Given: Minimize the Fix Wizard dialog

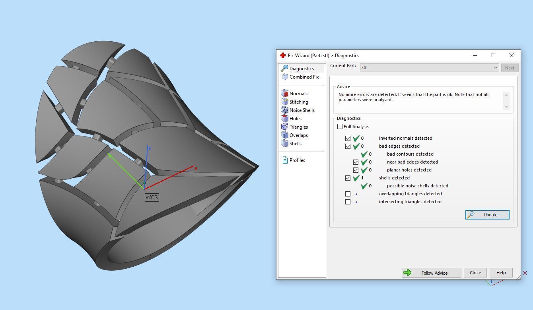Looking at the screenshot, I should click(x=475, y=55).
